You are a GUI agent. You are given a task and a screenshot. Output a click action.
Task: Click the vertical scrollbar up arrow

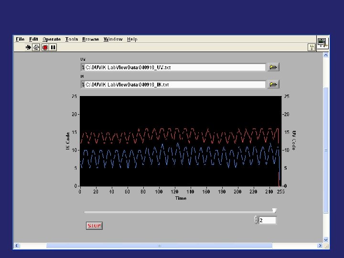click(x=326, y=55)
